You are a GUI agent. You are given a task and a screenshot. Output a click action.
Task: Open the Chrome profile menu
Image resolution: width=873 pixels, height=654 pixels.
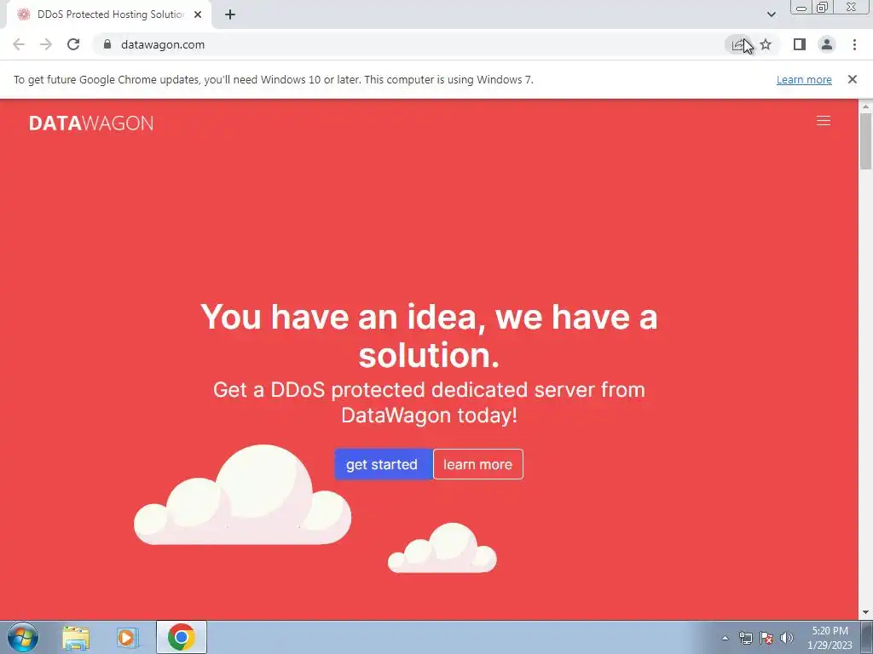827,44
